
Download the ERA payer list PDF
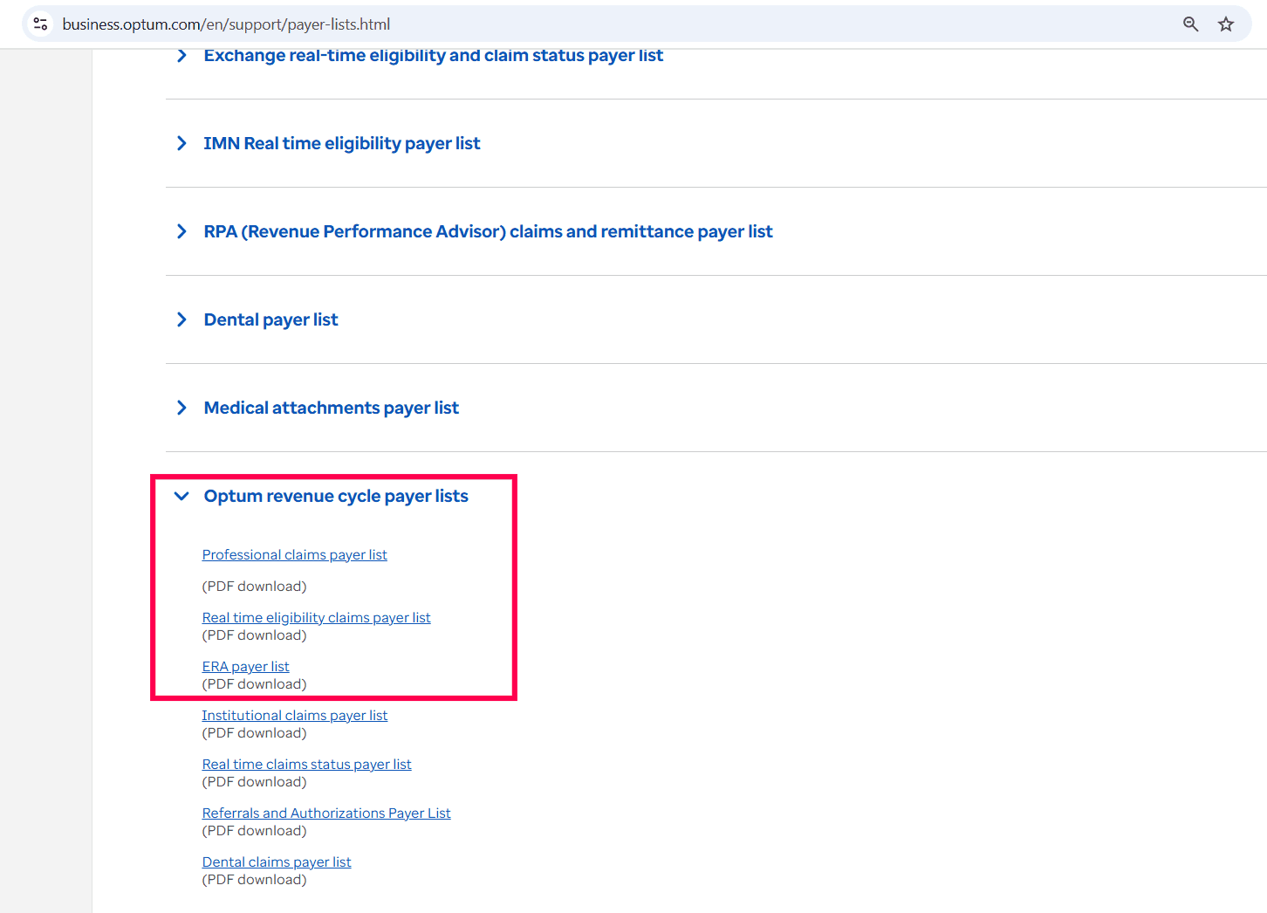[x=245, y=667]
